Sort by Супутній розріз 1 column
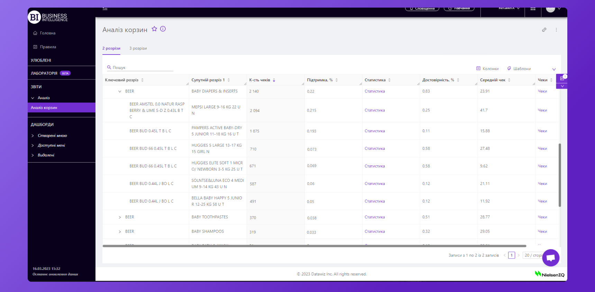Viewport: 595px width, 292px height. point(229,80)
